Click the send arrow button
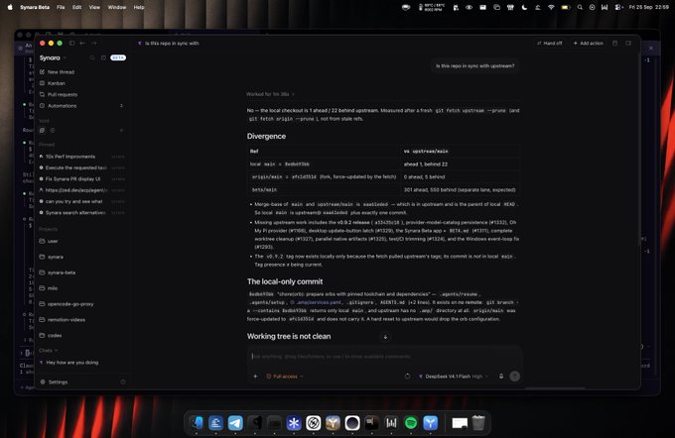675x438 pixels. (515, 377)
